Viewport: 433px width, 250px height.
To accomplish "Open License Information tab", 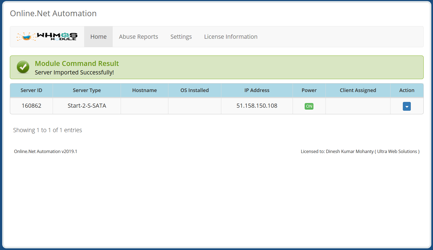I will pyautogui.click(x=231, y=37).
